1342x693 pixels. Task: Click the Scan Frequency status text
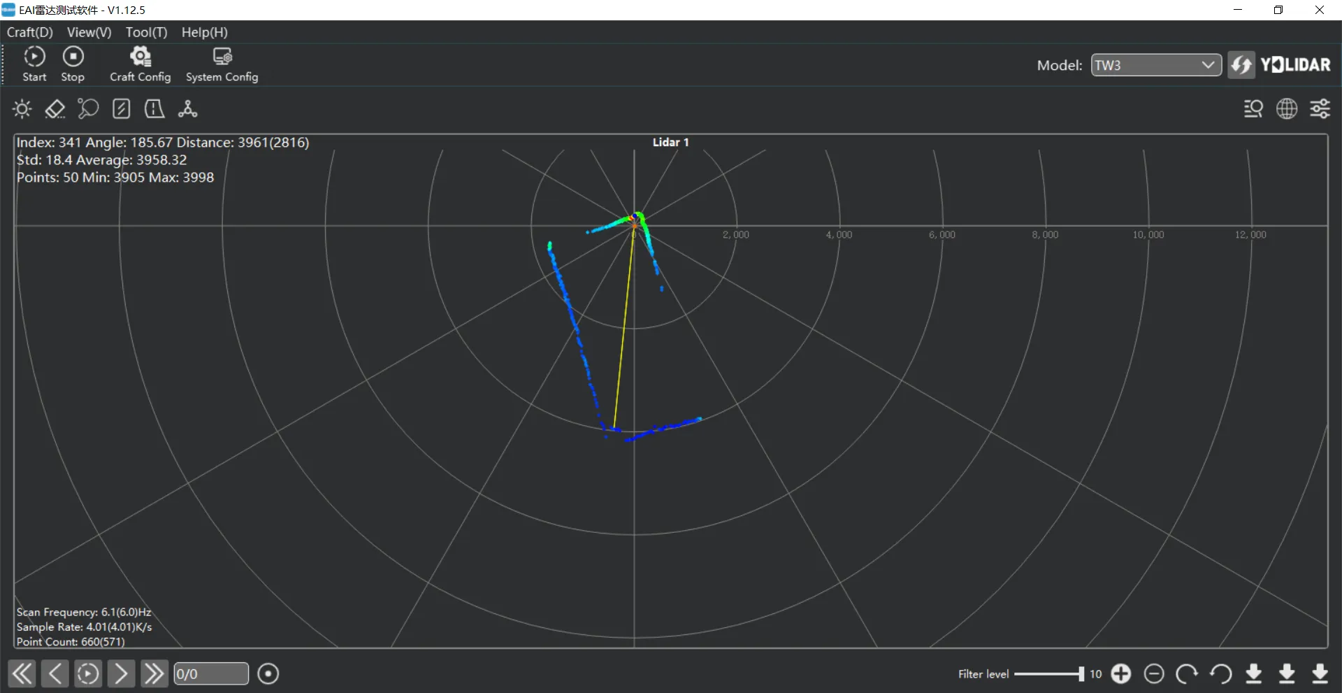point(84,612)
